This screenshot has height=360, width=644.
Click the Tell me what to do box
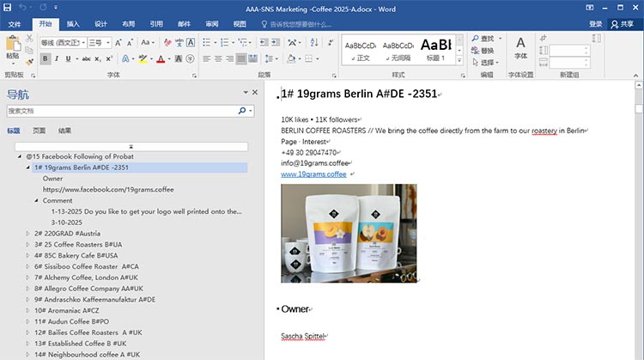296,24
